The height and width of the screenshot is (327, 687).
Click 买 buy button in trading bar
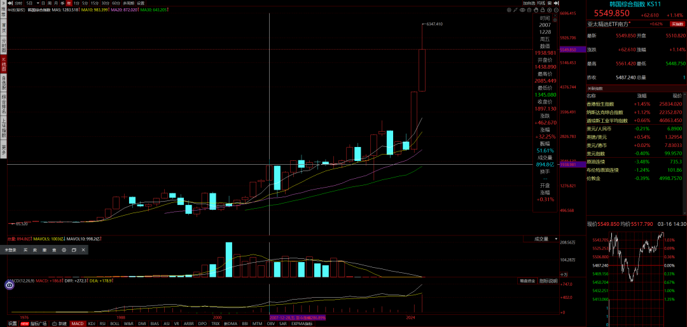click(25, 250)
